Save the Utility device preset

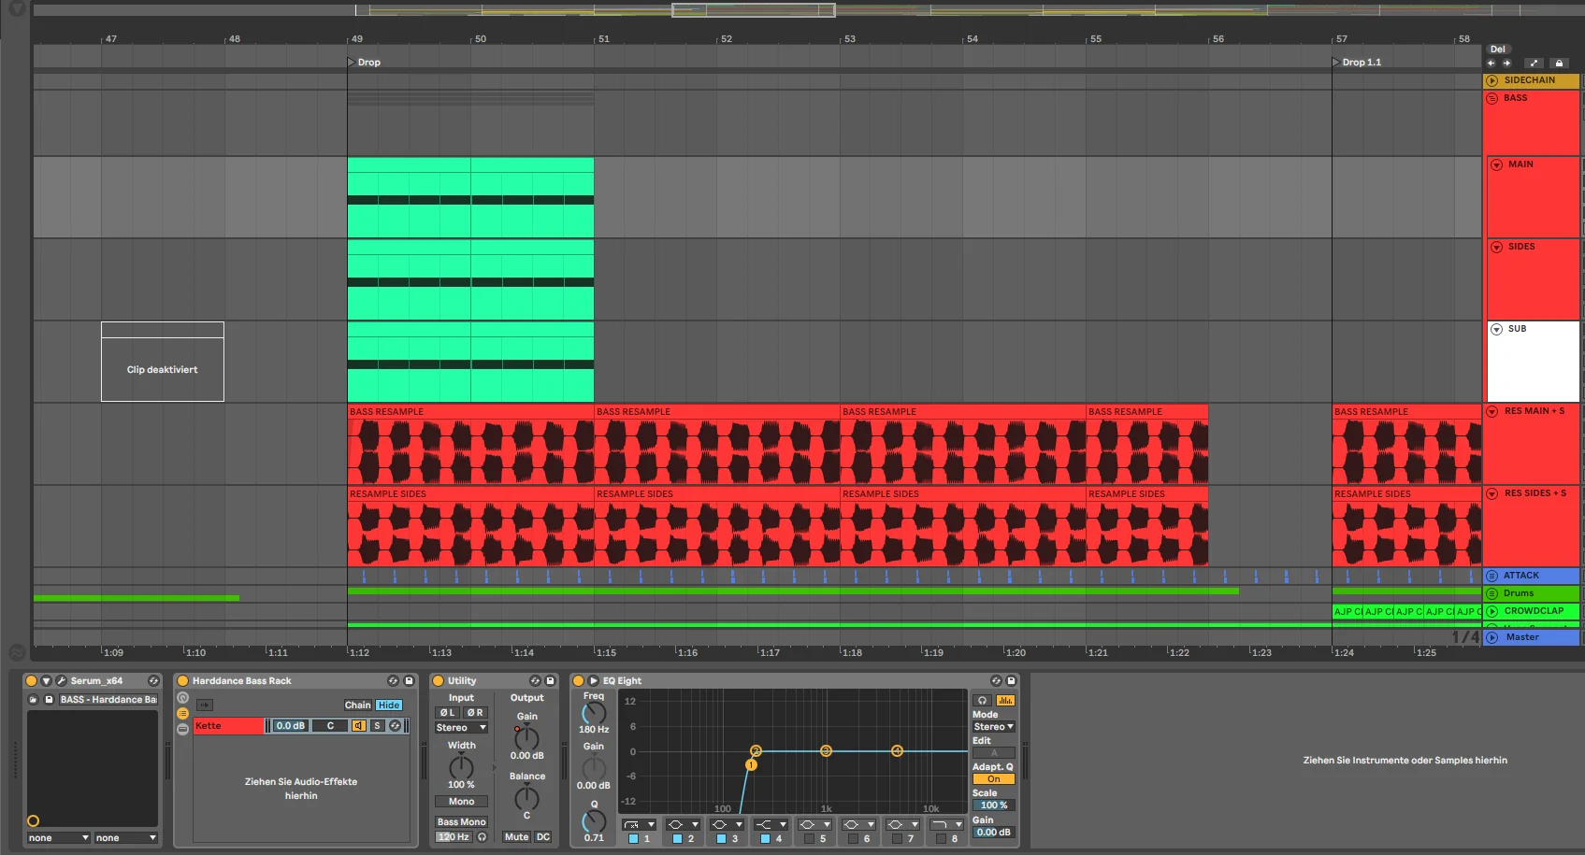pos(550,681)
